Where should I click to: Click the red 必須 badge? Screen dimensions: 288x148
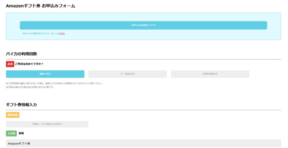[10, 64]
